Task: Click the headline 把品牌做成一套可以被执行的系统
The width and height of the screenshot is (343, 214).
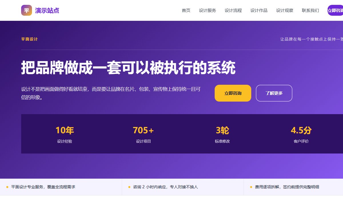Action: pos(128,68)
